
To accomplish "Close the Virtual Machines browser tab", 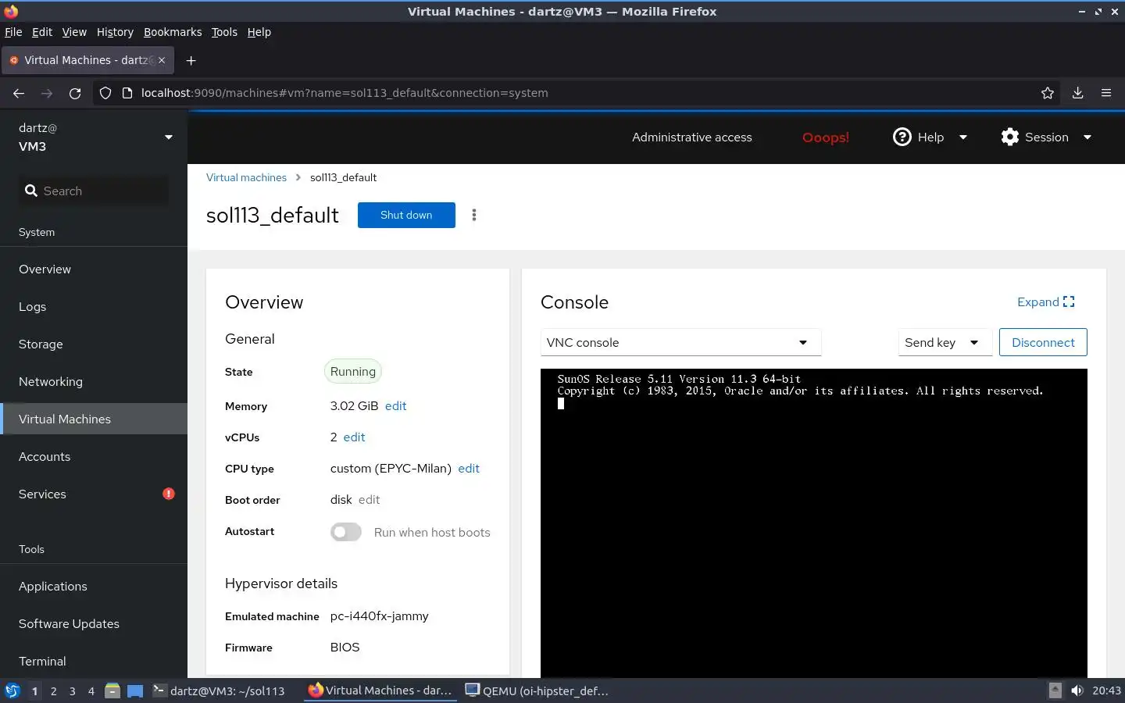I will (162, 60).
